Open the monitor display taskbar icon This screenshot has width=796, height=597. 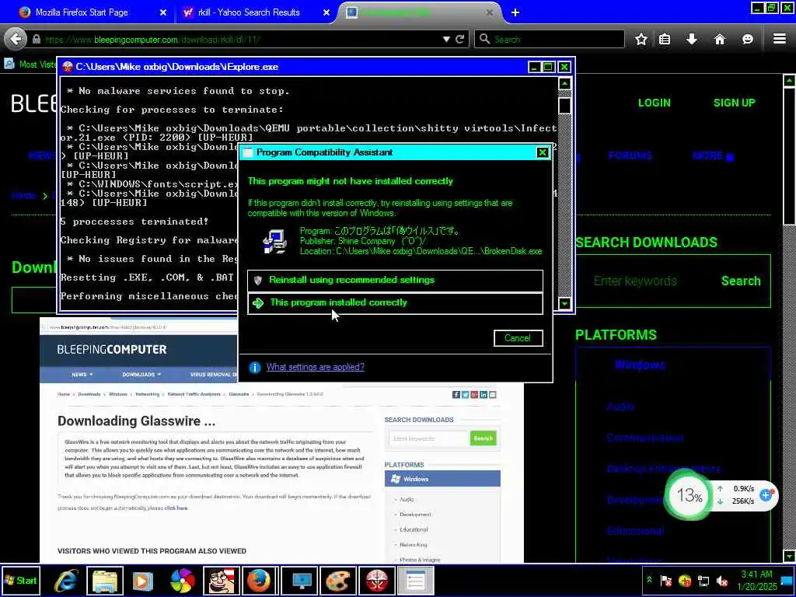tap(301, 580)
